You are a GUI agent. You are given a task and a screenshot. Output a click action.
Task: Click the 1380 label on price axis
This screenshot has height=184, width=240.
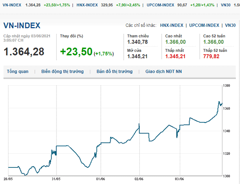[x=227, y=86]
